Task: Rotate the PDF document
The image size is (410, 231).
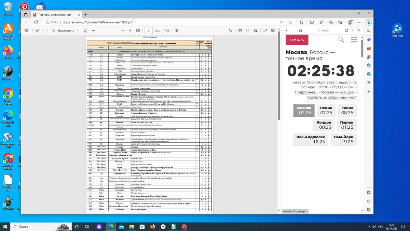Action: point(167,30)
